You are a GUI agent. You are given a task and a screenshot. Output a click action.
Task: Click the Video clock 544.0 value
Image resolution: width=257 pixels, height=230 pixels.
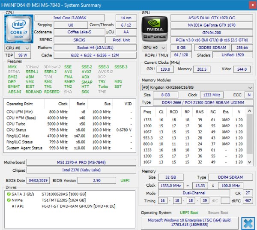pyautogui.click(x=242, y=69)
